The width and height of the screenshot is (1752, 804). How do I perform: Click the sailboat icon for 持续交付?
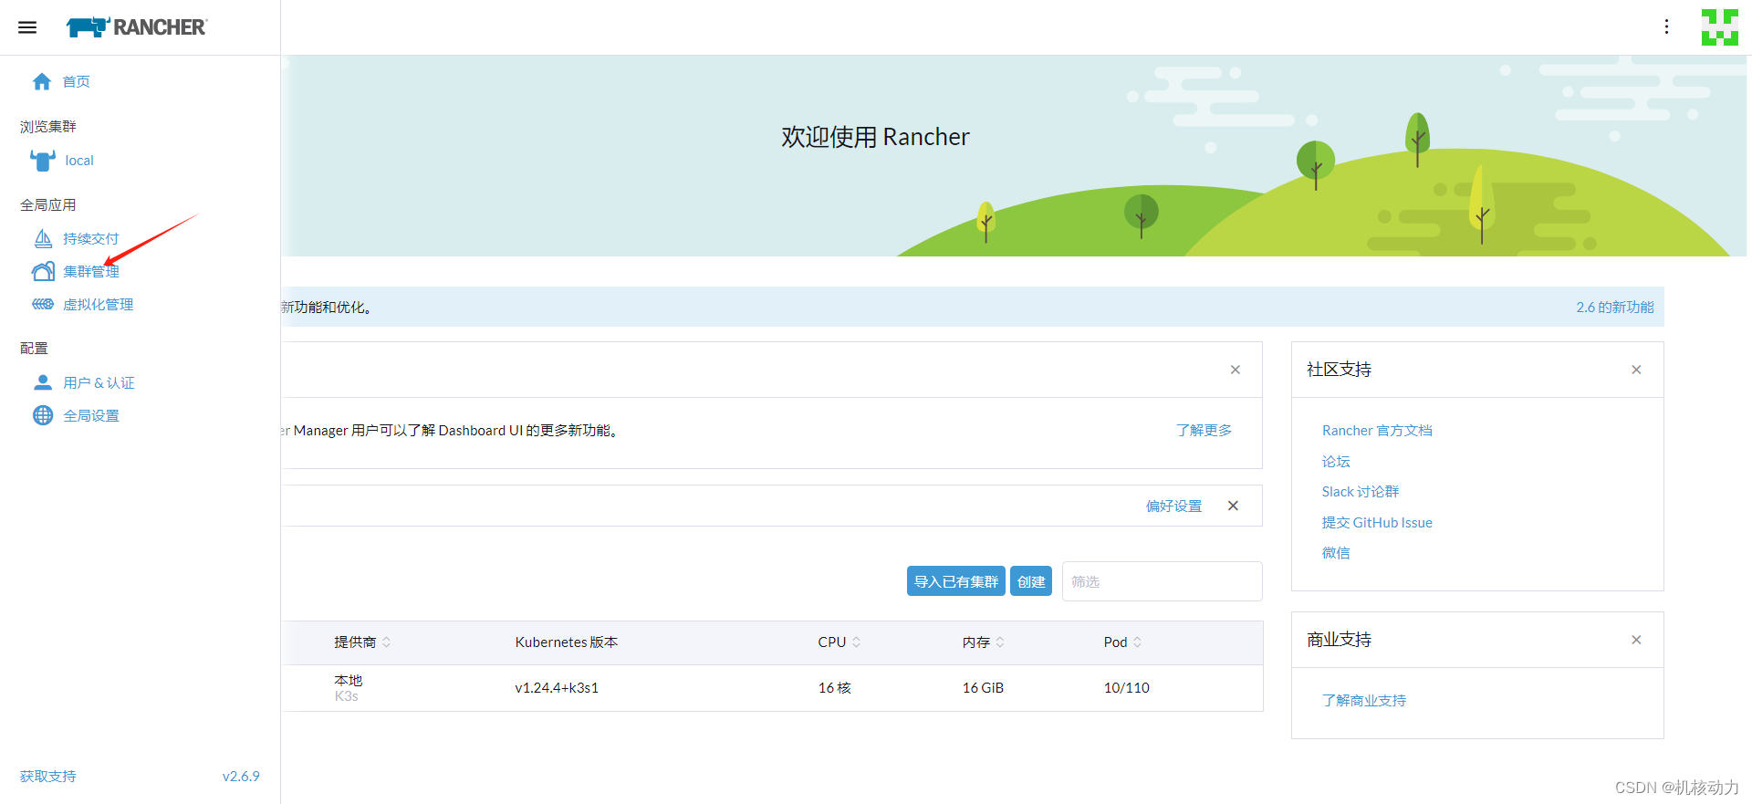[x=43, y=239]
